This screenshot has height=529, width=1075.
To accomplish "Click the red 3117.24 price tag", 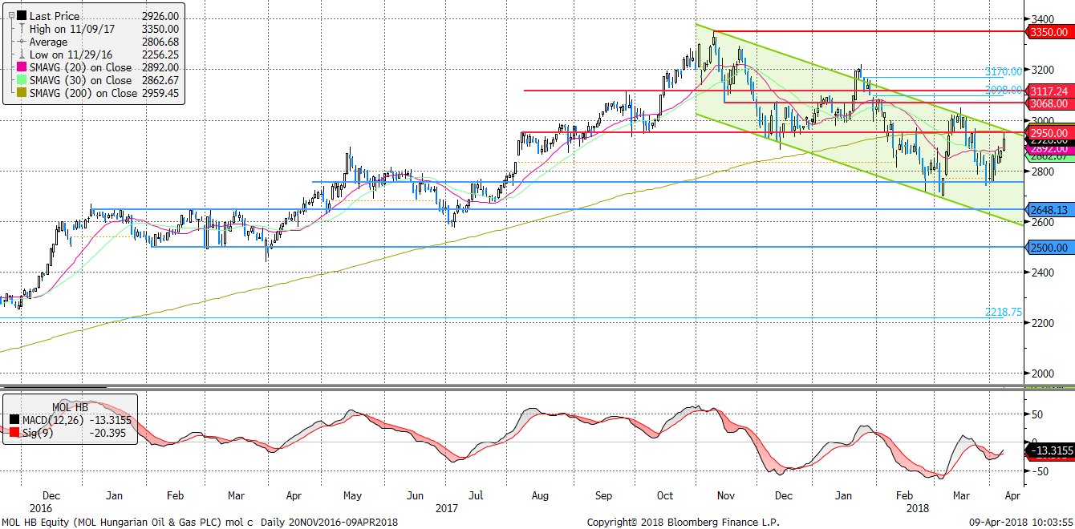I will point(1050,91).
